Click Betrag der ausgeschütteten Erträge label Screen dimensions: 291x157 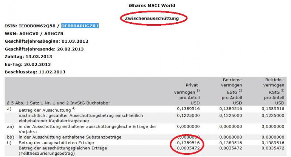(56, 143)
